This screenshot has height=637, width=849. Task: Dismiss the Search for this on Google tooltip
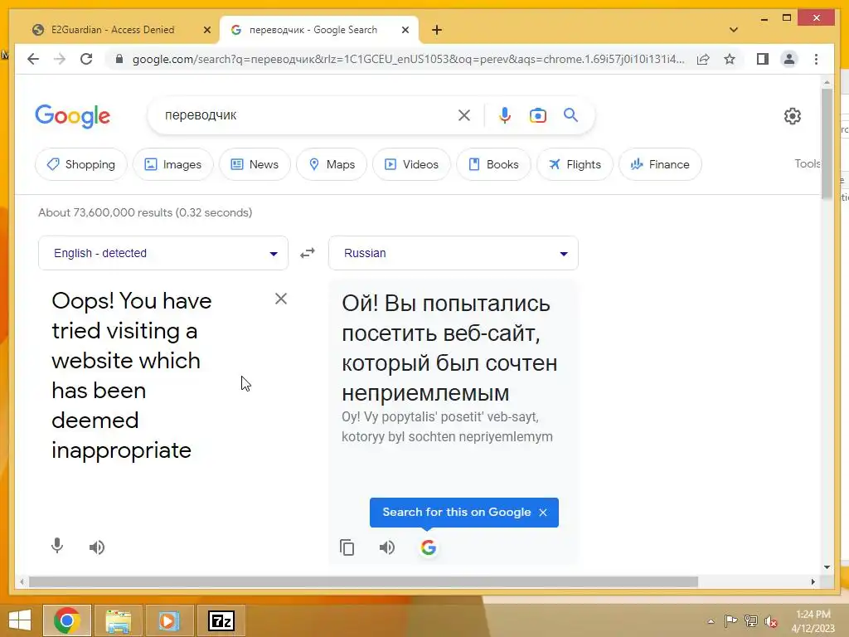(x=543, y=513)
